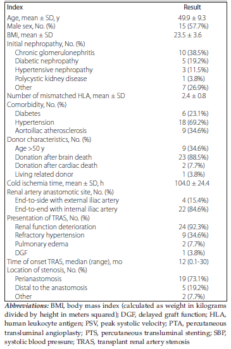The height and width of the screenshot is (349, 231).
Task: Select the Pulmonary edema row label
Action: [x=41, y=244]
